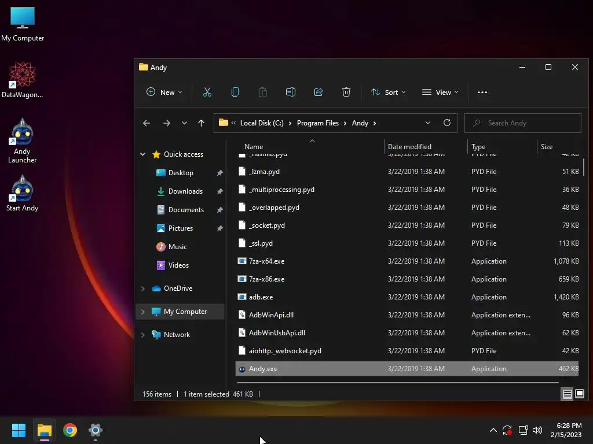Select DataWagon desktop shortcut
The image size is (593, 444).
tap(23, 80)
